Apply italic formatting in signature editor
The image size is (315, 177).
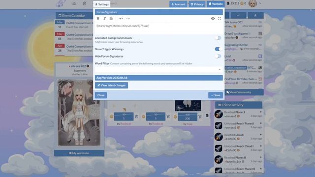[x=104, y=19]
